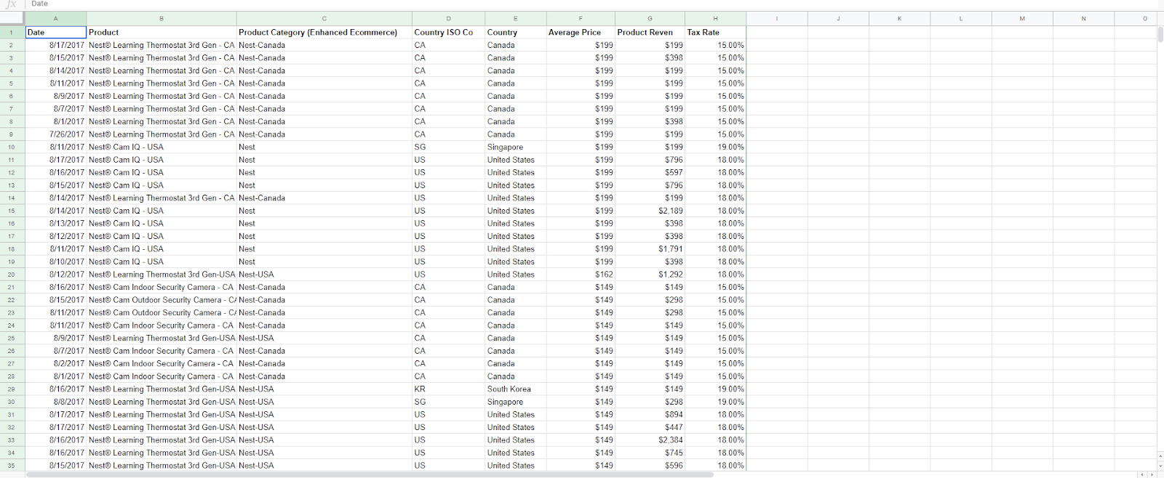This screenshot has height=478, width=1164.
Task: Select column B header
Action: pyautogui.click(x=162, y=19)
